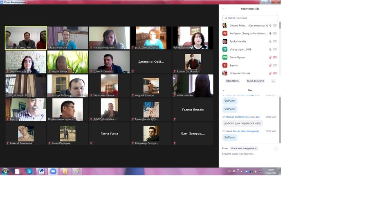Toggle Oksana Petinova's microphone in the participants list
This screenshot has width=368, height=208.
[x=270, y=26]
